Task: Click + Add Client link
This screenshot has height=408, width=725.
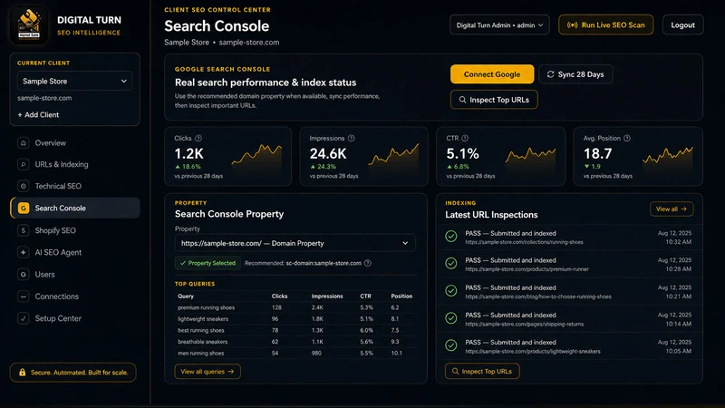Action: 38,115
